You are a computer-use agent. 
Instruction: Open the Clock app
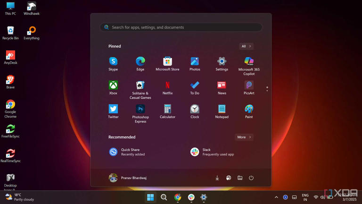click(x=195, y=111)
